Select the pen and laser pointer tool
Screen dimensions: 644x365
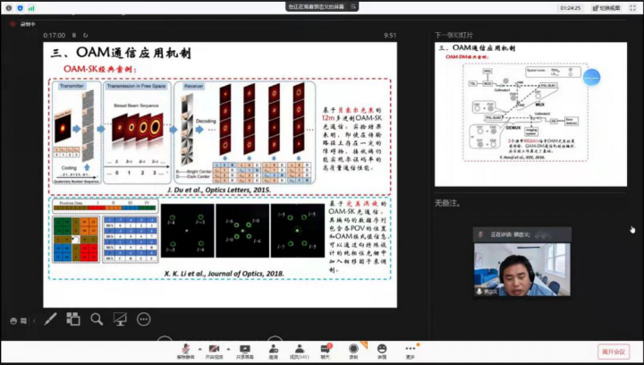tap(51, 318)
